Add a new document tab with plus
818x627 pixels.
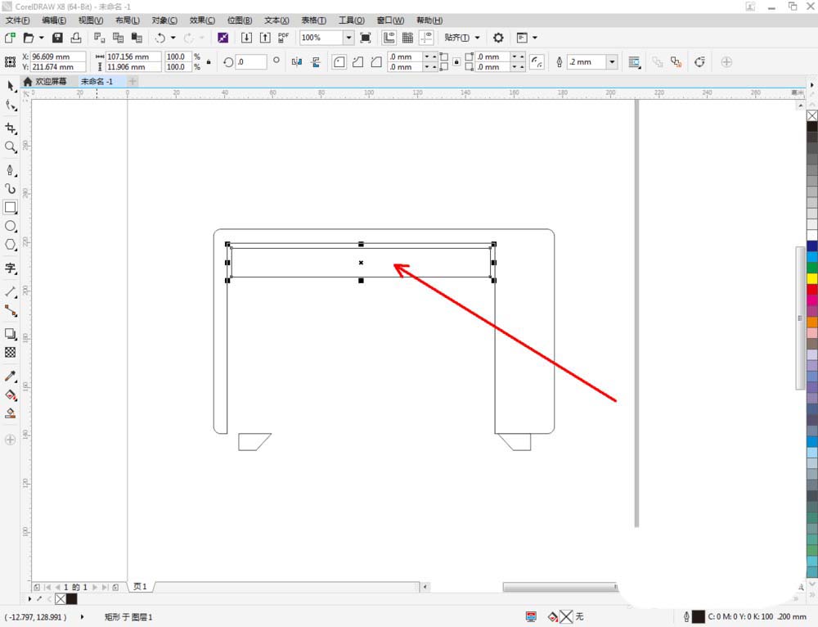(133, 81)
